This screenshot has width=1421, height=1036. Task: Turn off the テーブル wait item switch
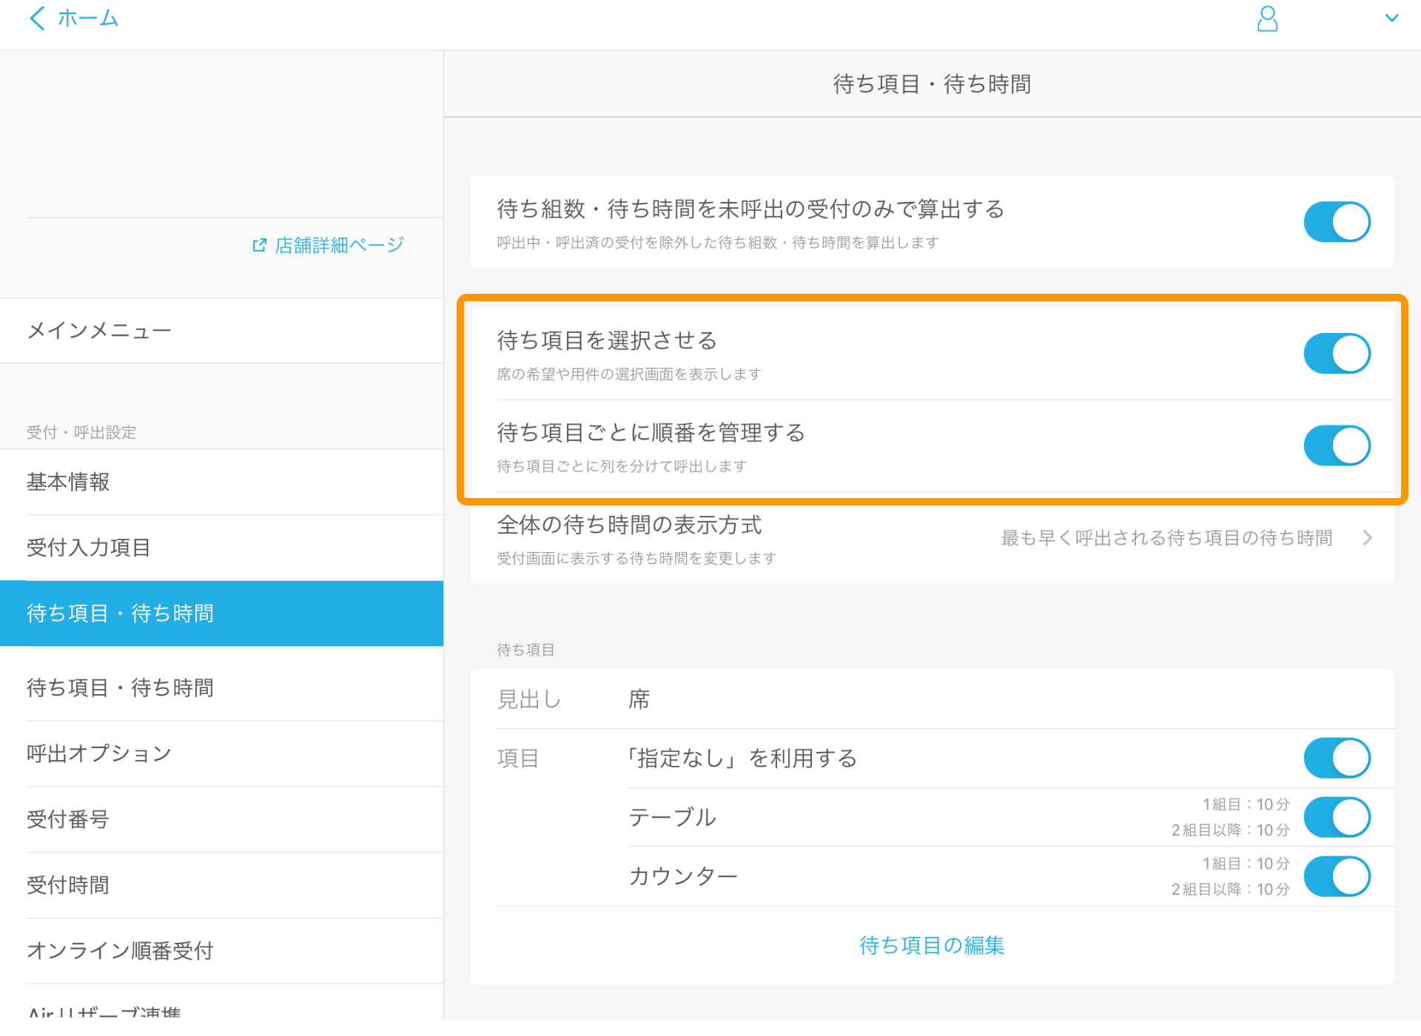(x=1337, y=817)
